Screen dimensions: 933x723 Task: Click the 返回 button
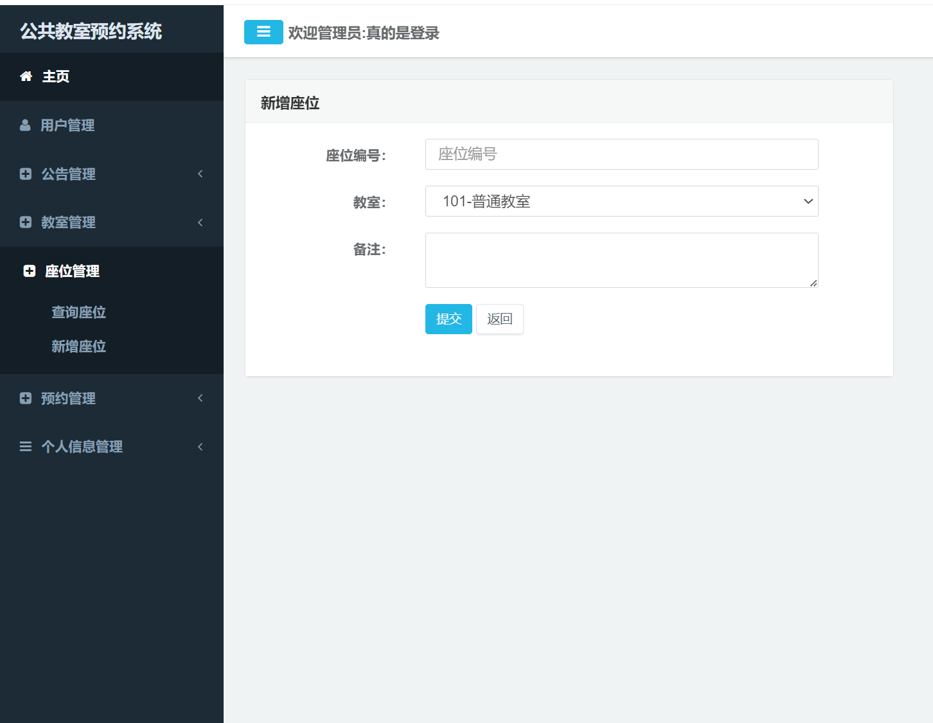[x=500, y=319]
